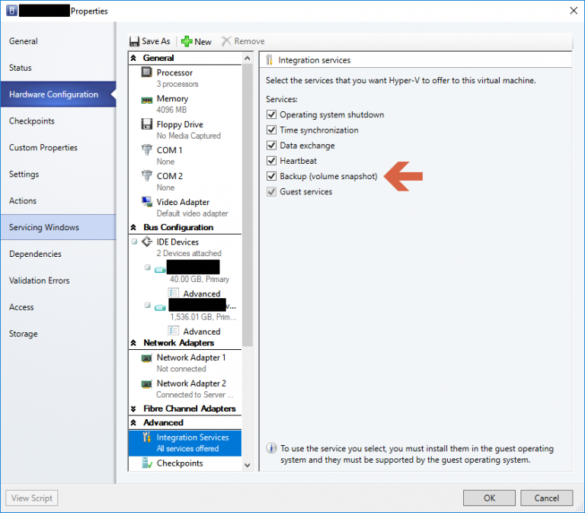The image size is (585, 513).
Task: Open the Settings page
Action: pos(58,174)
